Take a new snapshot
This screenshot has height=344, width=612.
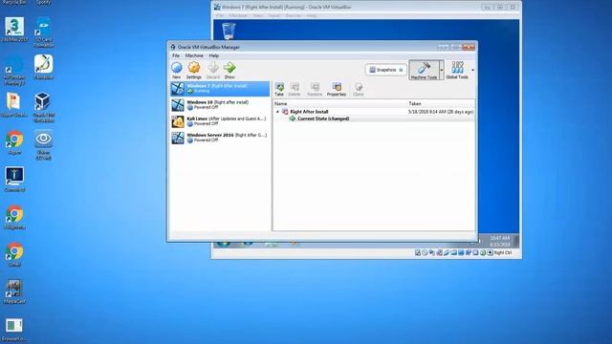pyautogui.click(x=279, y=89)
